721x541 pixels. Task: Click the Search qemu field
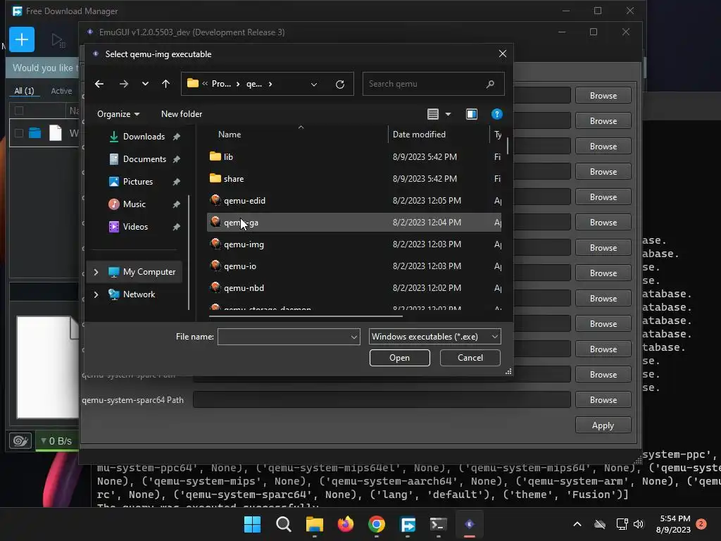pyautogui.click(x=433, y=84)
